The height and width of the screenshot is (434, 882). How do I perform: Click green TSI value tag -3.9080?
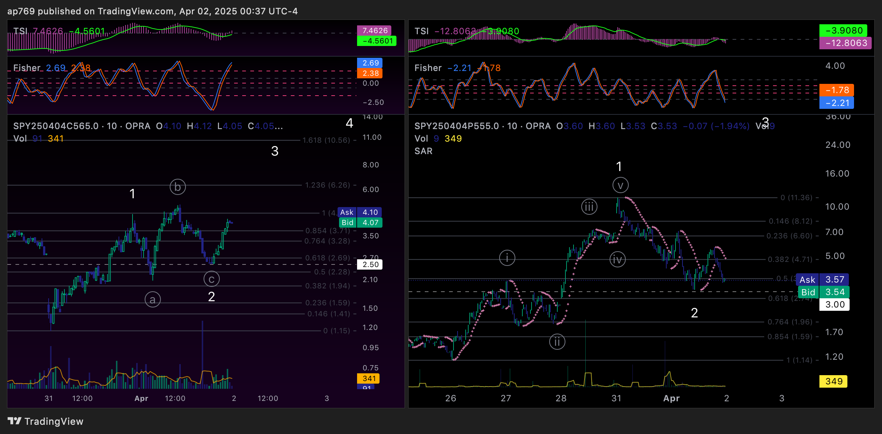(x=843, y=31)
